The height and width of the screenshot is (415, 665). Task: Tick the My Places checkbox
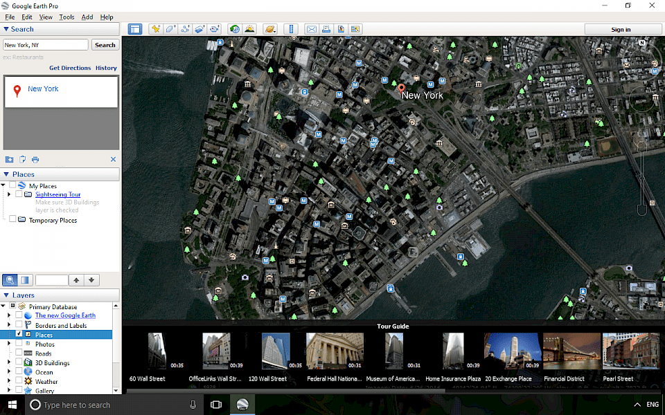click(12, 185)
